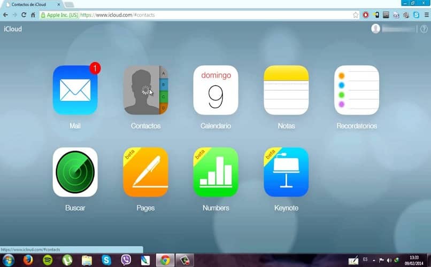Screen dimensions: 431x267
Task: Click the Mail label text
Action: tap(75, 125)
